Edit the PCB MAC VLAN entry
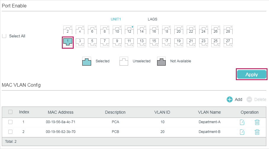Viewport: 269px width, 149px height. click(x=242, y=132)
